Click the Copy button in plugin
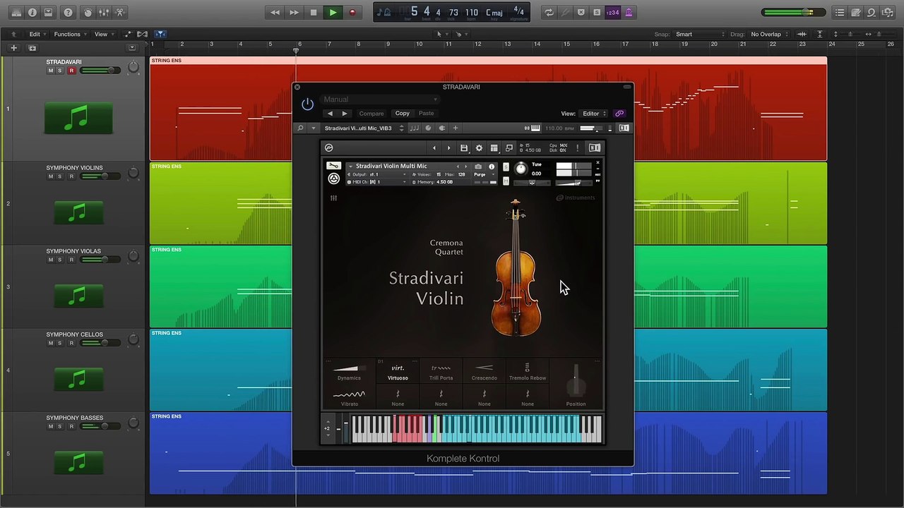Screen dimensions: 904x508 point(403,114)
